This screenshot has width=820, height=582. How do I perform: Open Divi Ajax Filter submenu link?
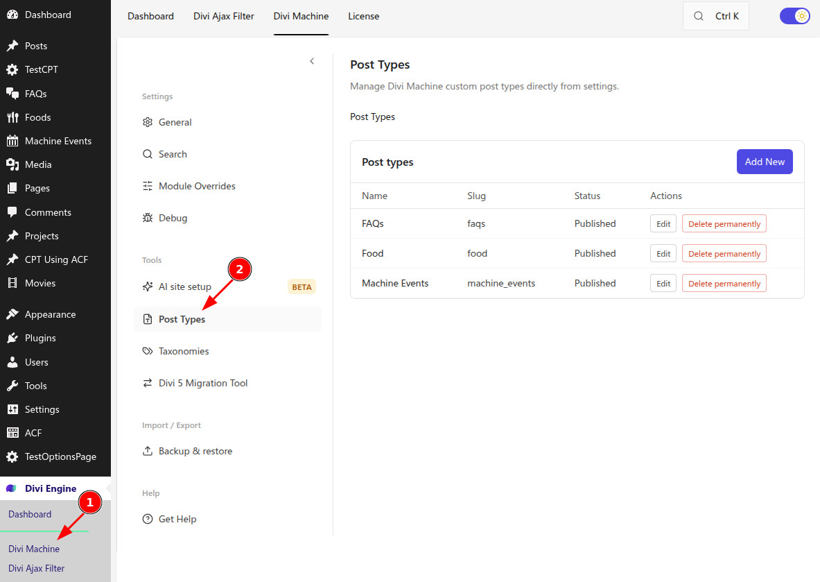point(36,568)
